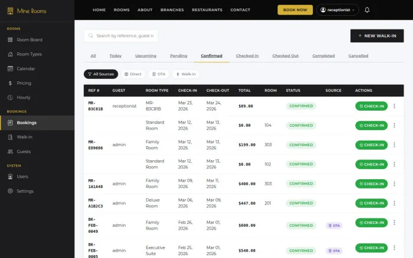Open Calendar in sidebar
413x258 pixels.
[x=37, y=69]
